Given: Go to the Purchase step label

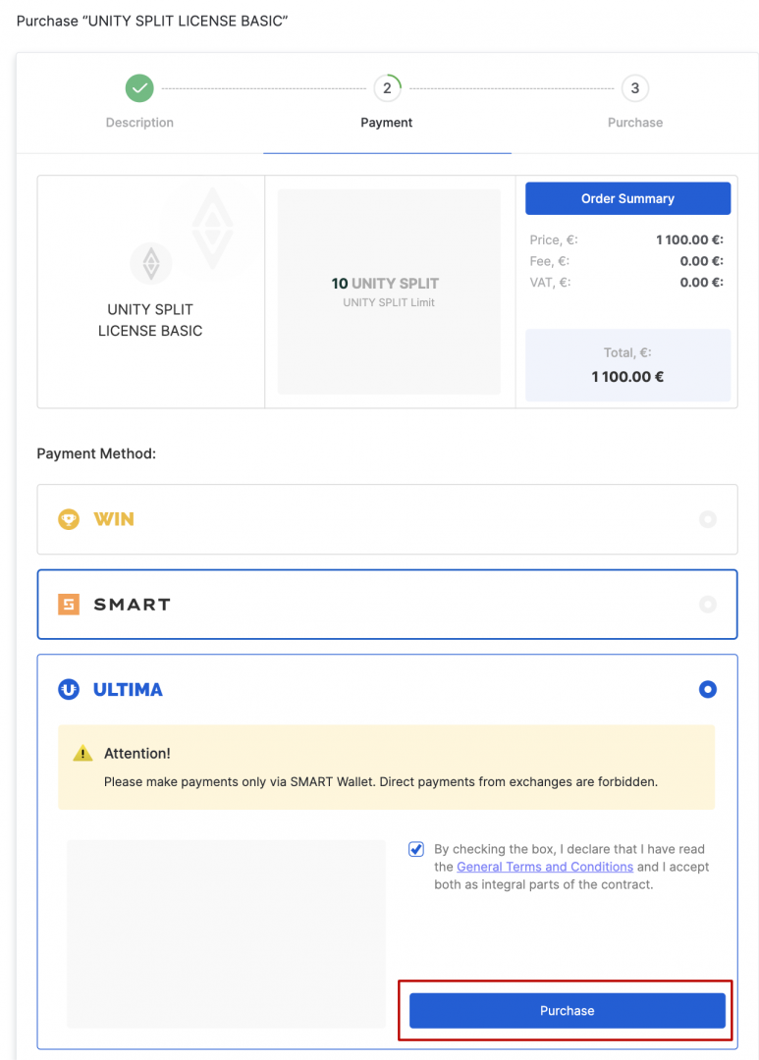Looking at the screenshot, I should pos(635,123).
